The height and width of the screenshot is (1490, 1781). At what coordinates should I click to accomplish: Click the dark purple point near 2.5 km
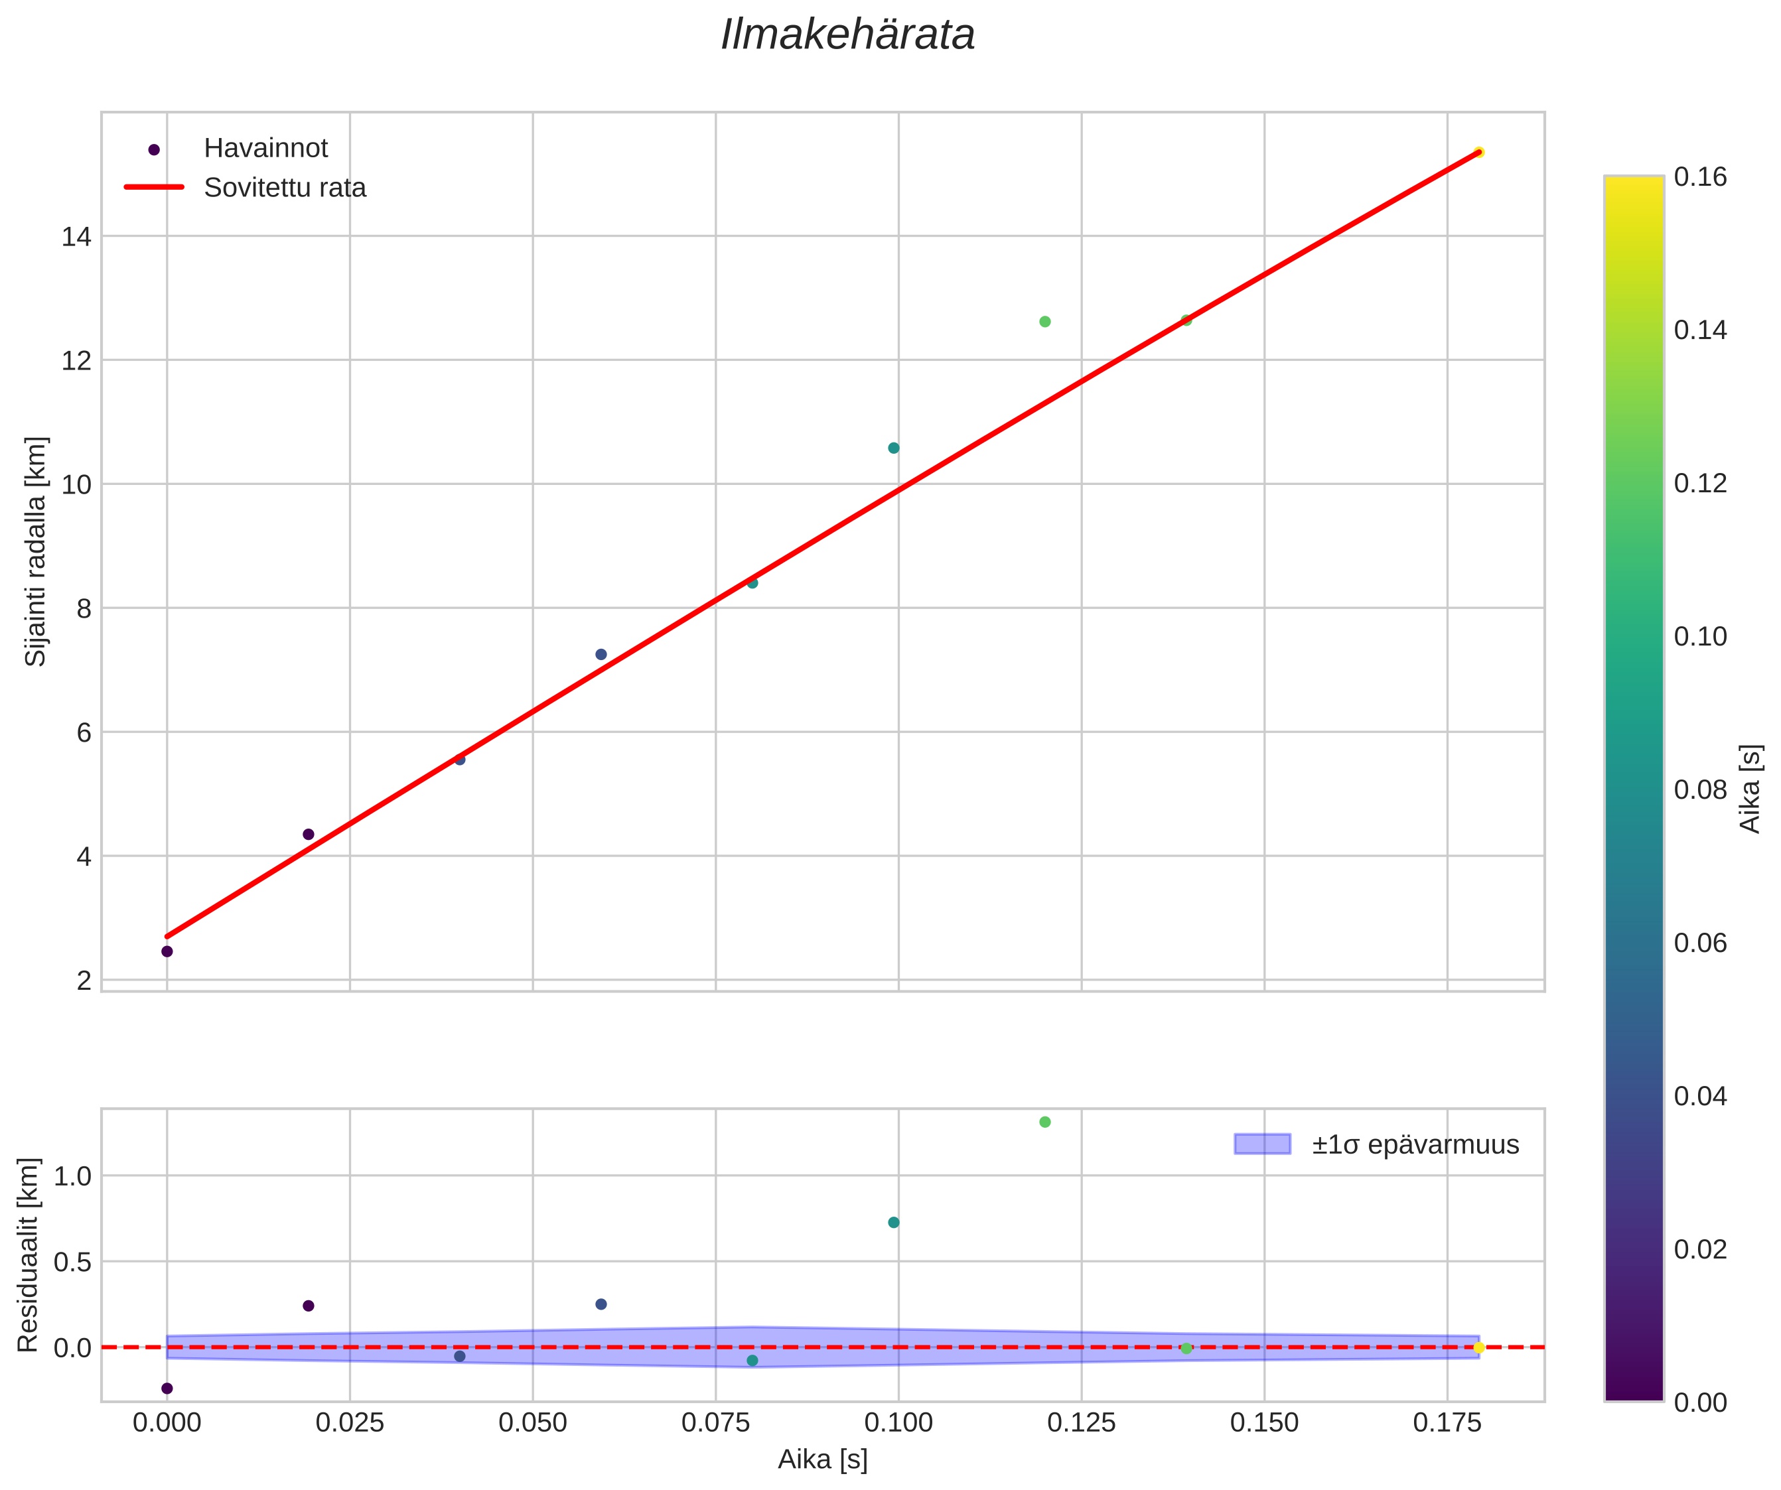click(167, 951)
